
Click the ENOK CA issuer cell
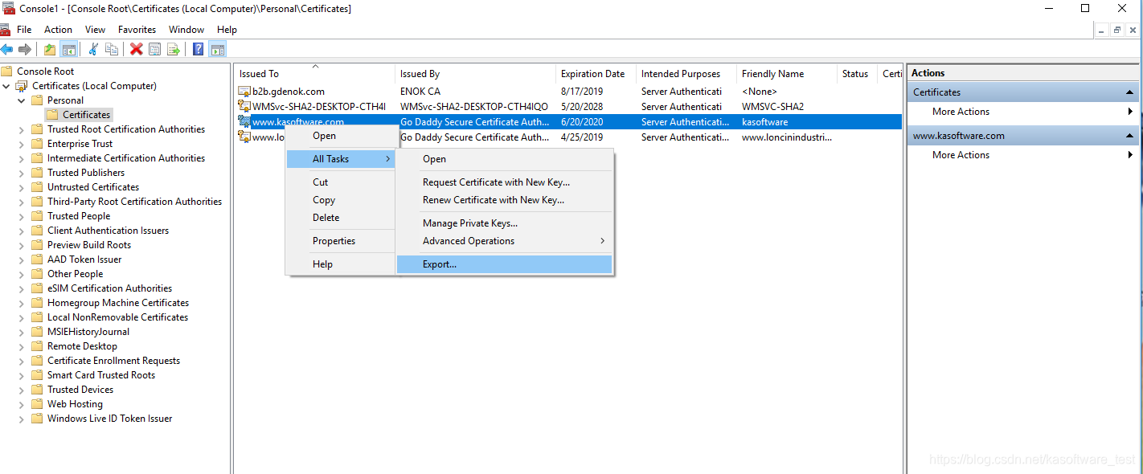click(x=420, y=92)
